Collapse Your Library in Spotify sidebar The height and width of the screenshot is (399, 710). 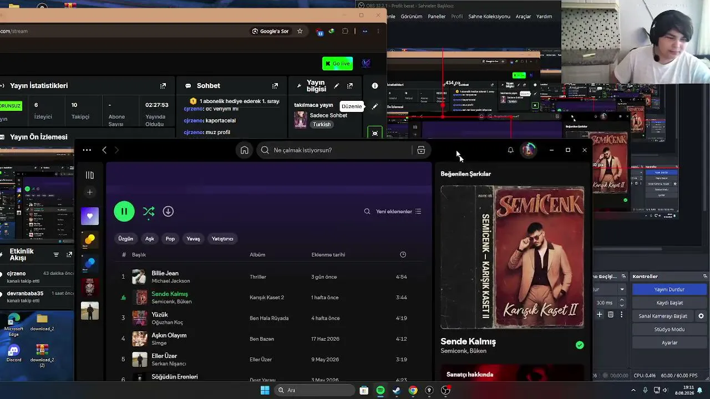[90, 175]
